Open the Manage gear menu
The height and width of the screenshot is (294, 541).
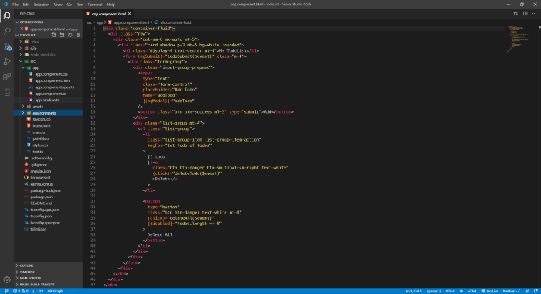(7, 279)
